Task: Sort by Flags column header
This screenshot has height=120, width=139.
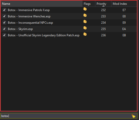Action: pyautogui.click(x=89, y=4)
